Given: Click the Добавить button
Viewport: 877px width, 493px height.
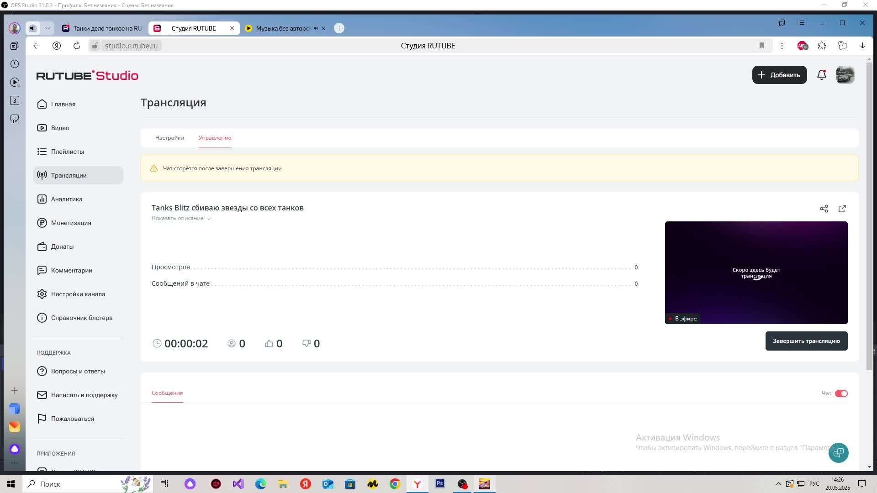Looking at the screenshot, I should (x=779, y=75).
